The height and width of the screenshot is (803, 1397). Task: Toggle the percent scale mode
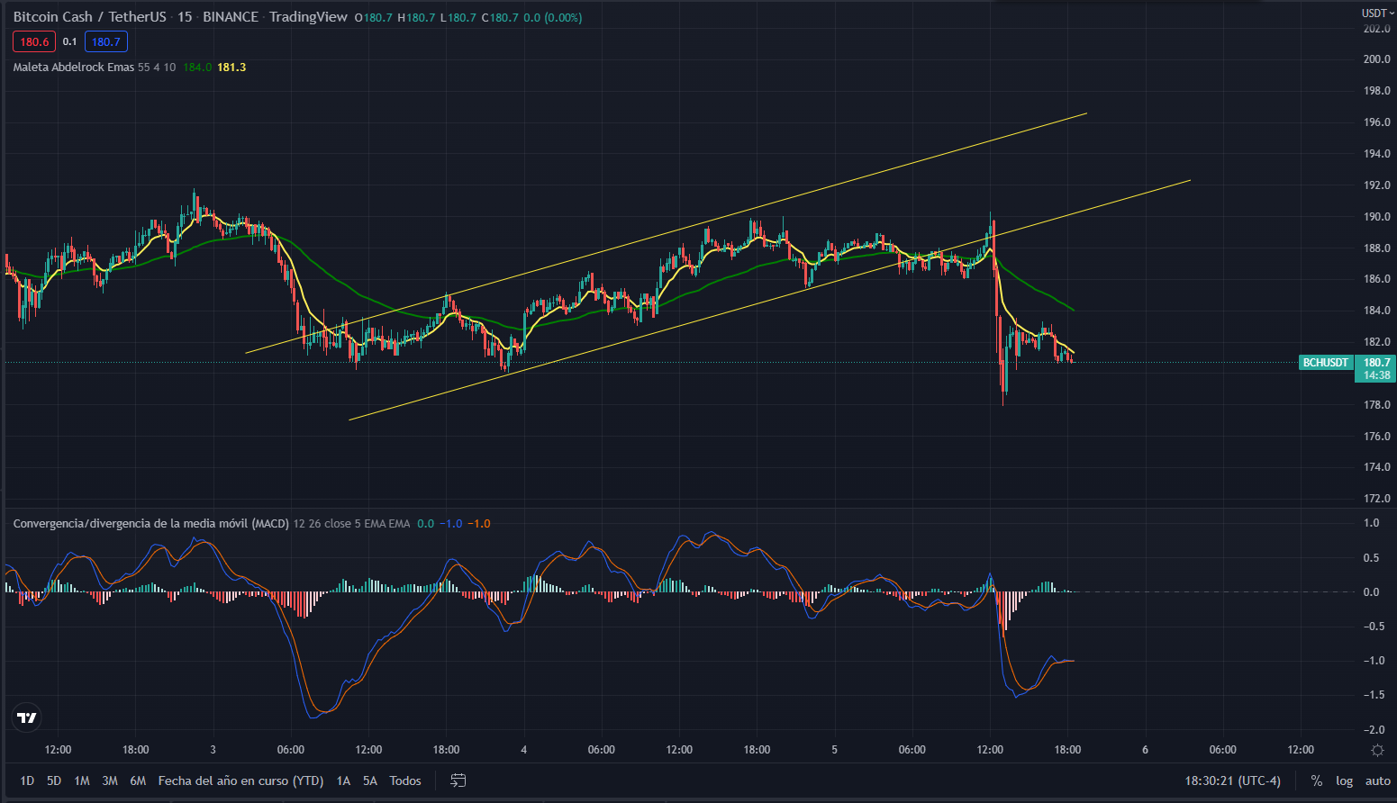[x=1317, y=780]
